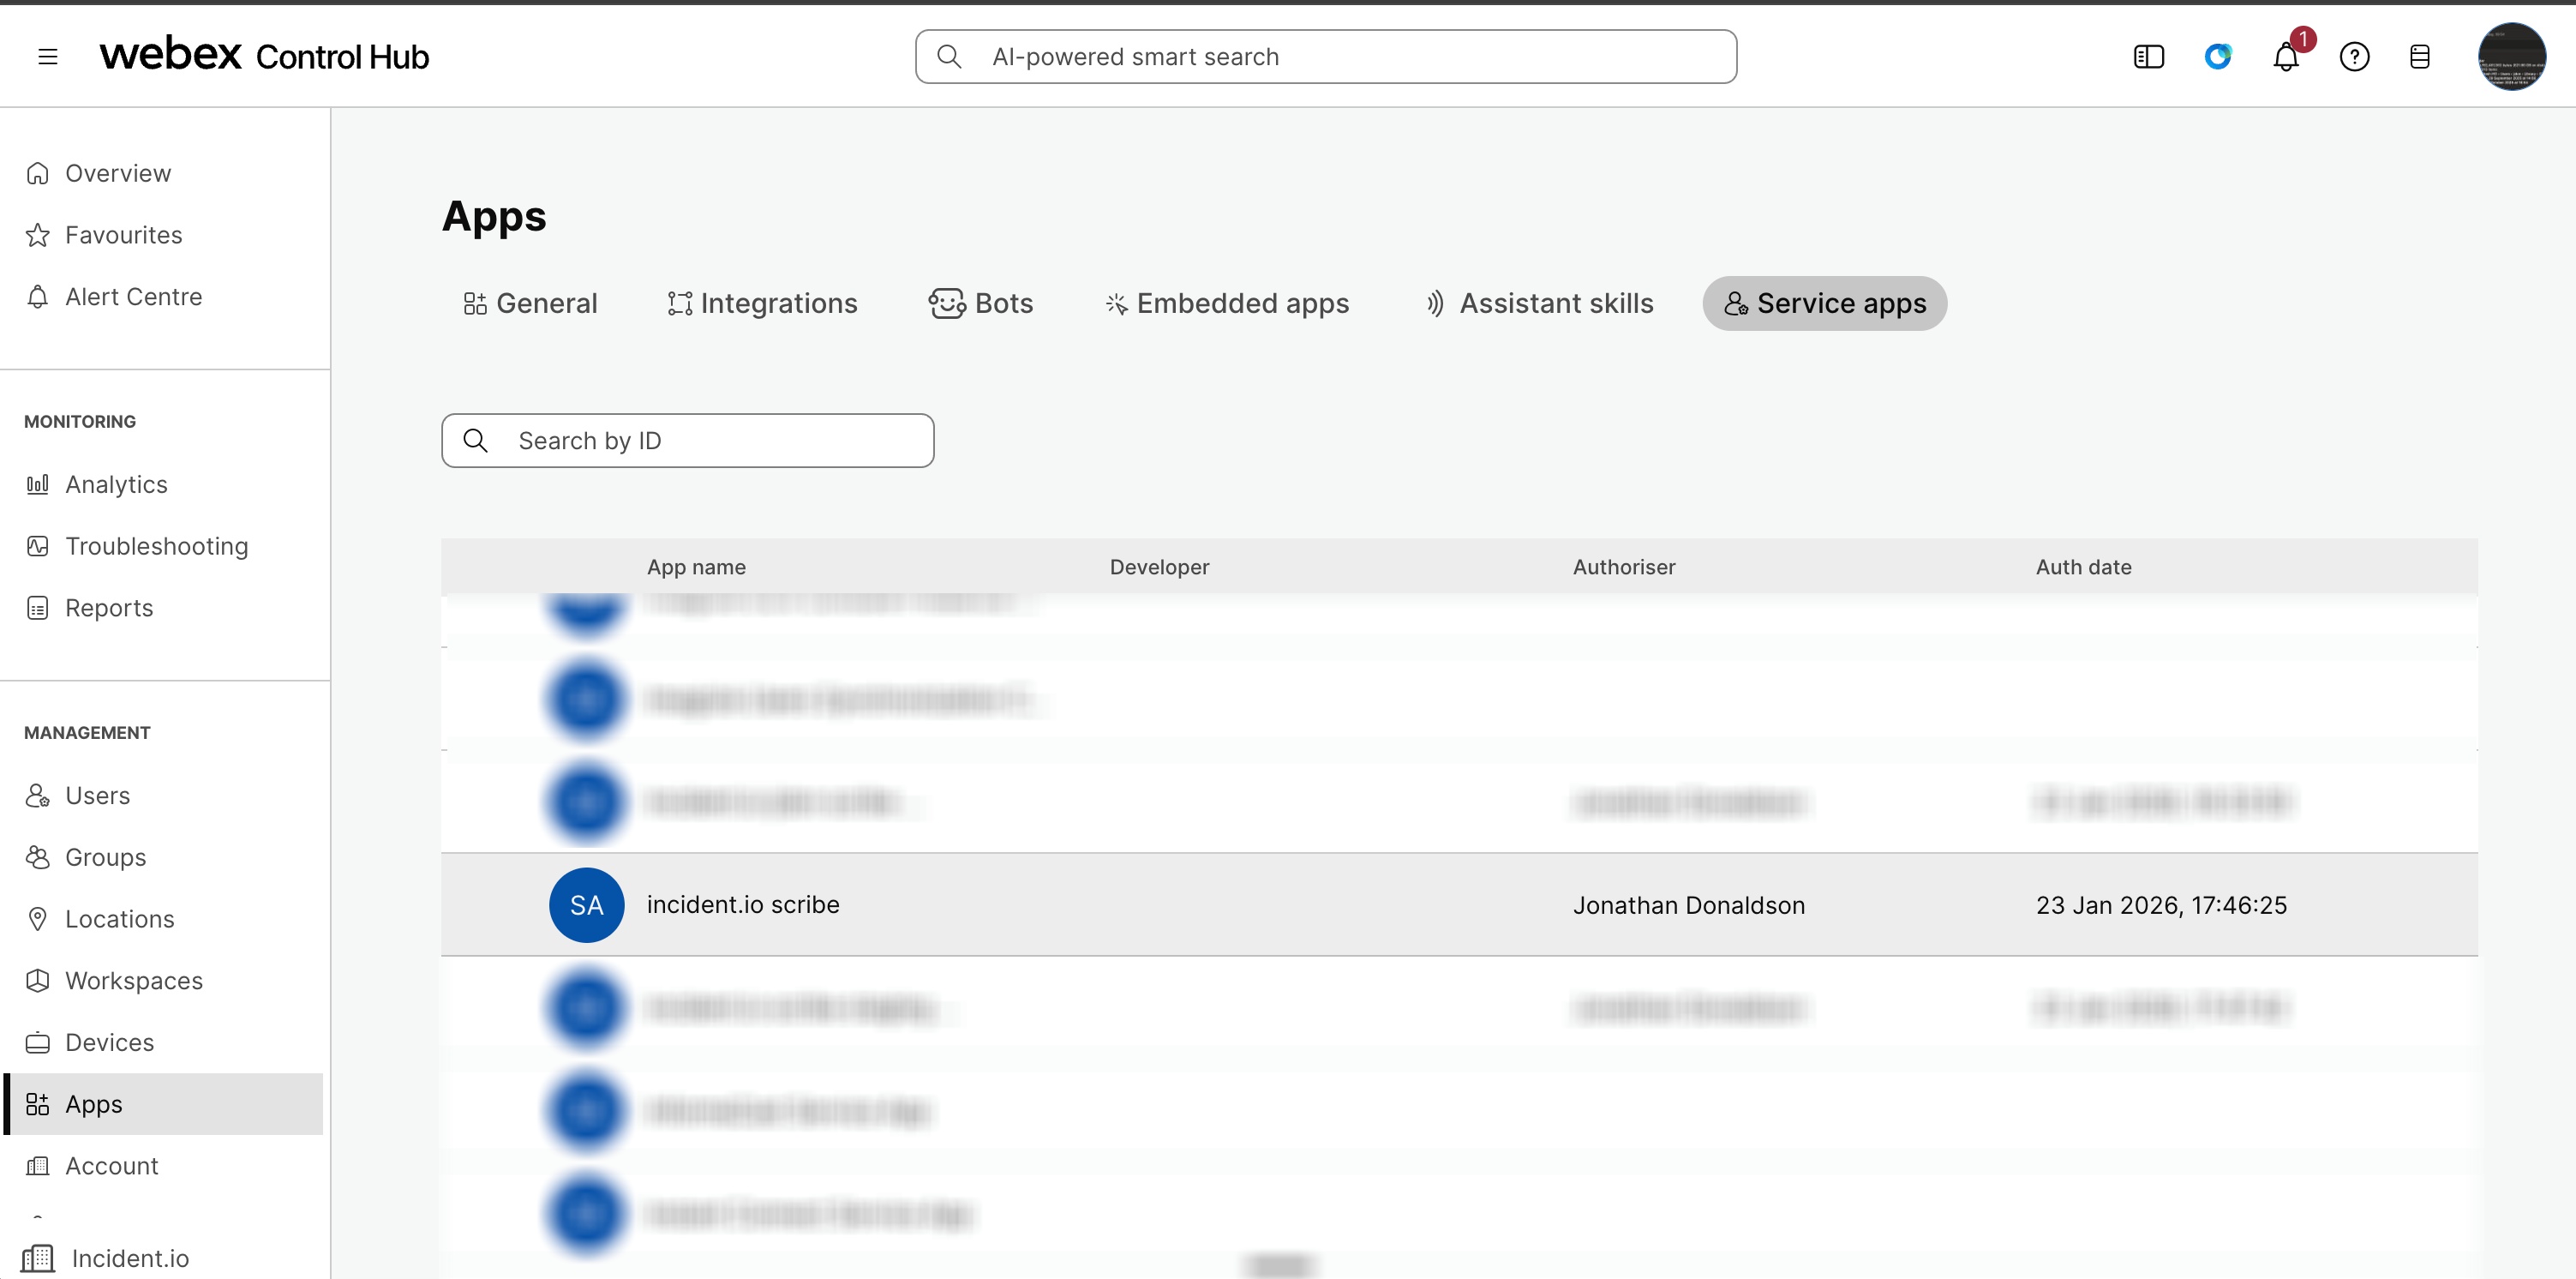Open the help question mark icon
The image size is (2576, 1279).
[x=2354, y=57]
